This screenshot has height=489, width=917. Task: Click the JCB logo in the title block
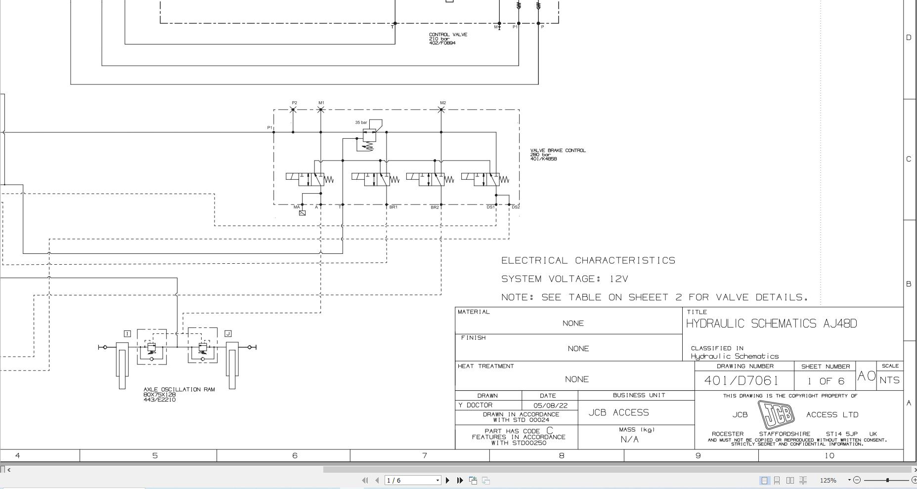pos(777,414)
